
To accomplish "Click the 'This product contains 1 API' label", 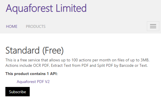I will [x=31, y=74].
